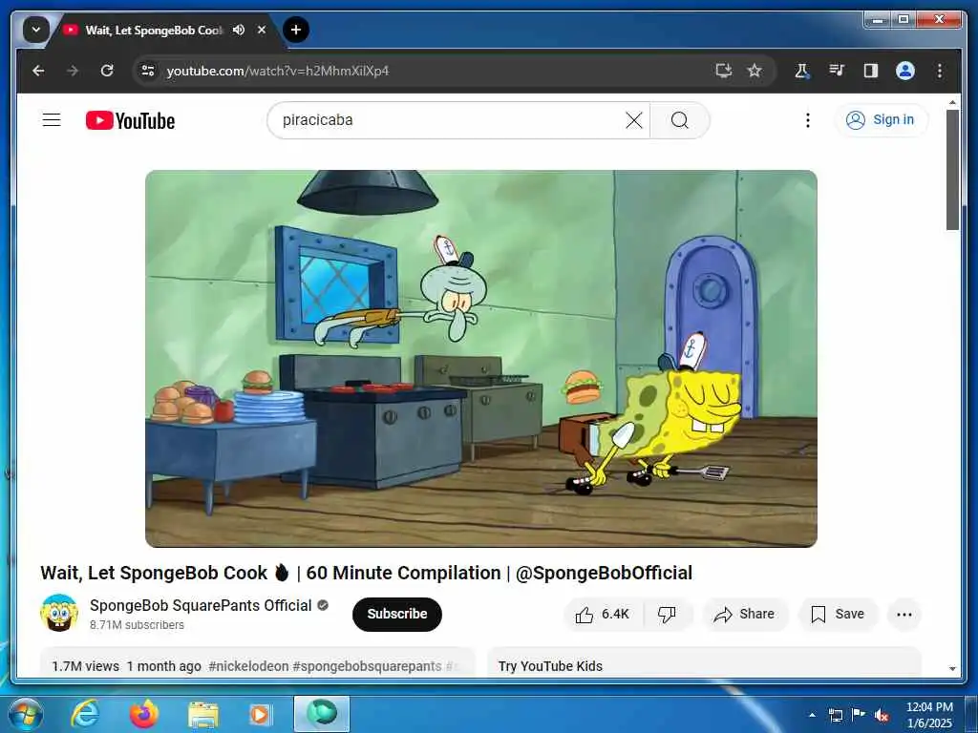The height and width of the screenshot is (733, 978).
Task: Open the media controls icon
Action: (x=837, y=71)
